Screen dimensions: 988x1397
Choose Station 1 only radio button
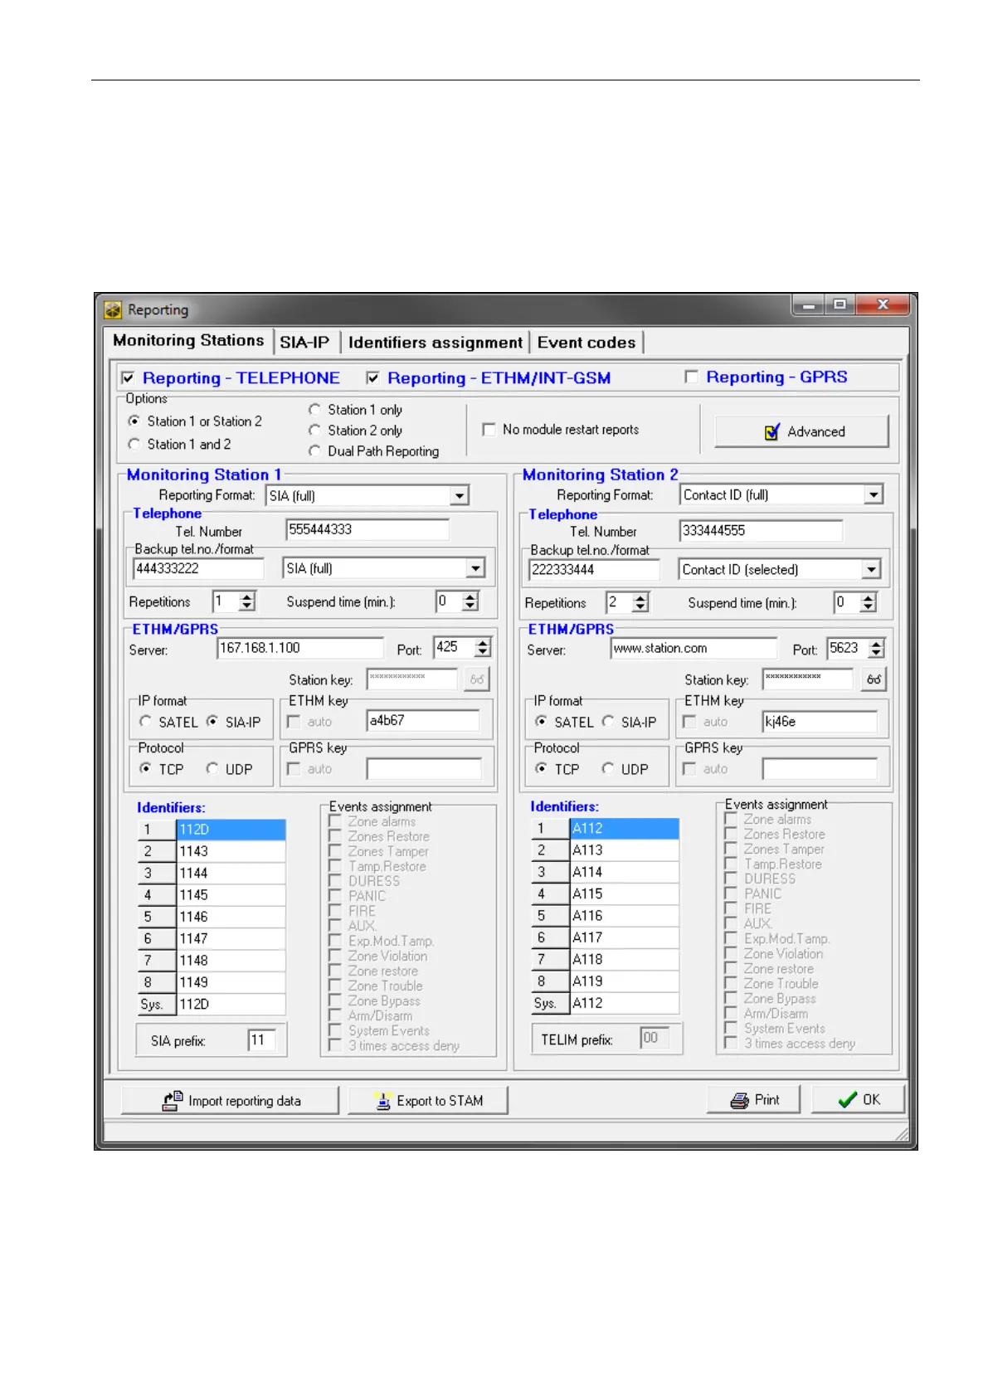(x=314, y=410)
